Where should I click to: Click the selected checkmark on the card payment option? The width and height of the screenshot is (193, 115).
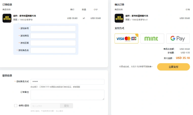point(137,35)
